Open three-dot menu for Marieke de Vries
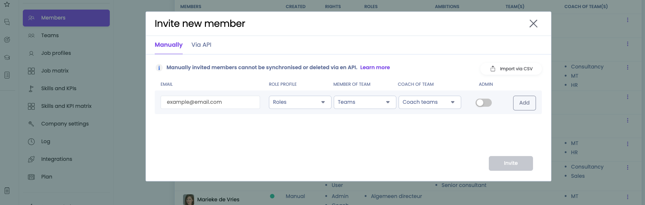 (628, 197)
